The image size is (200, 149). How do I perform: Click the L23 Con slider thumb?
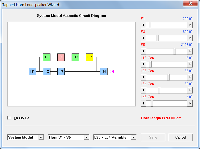tap(169, 77)
